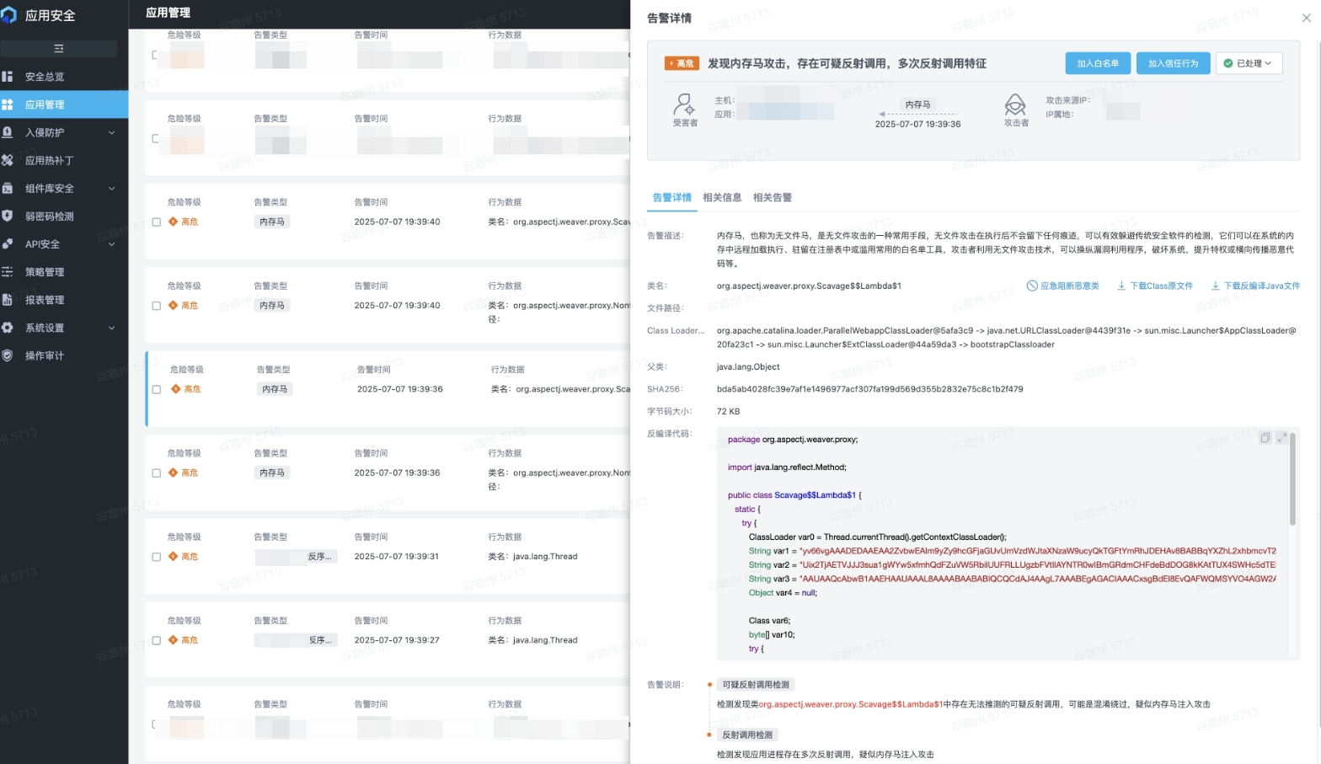This screenshot has width=1321, height=764.
Task: Click the 高危 severity badge in alert header
Action: (x=682, y=63)
